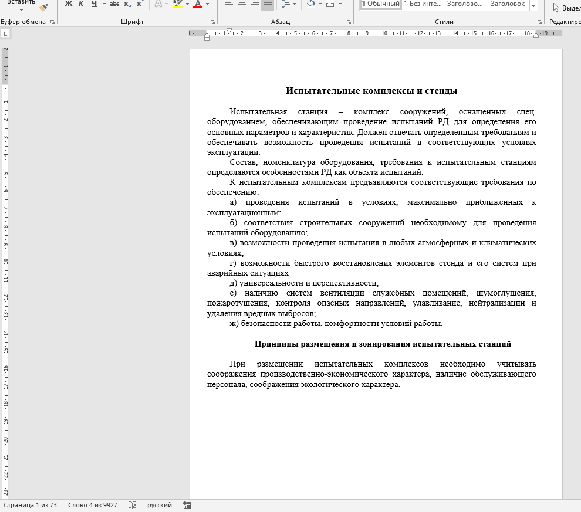Screen dimensions: 581x512
Task: Expand the line spacing dropdown
Action: point(294,4)
